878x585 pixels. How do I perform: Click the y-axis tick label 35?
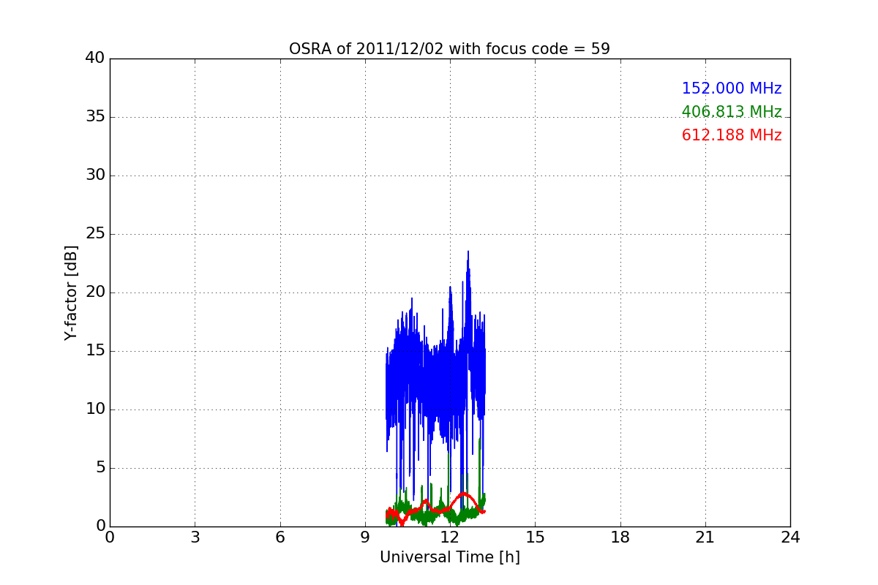95,116
